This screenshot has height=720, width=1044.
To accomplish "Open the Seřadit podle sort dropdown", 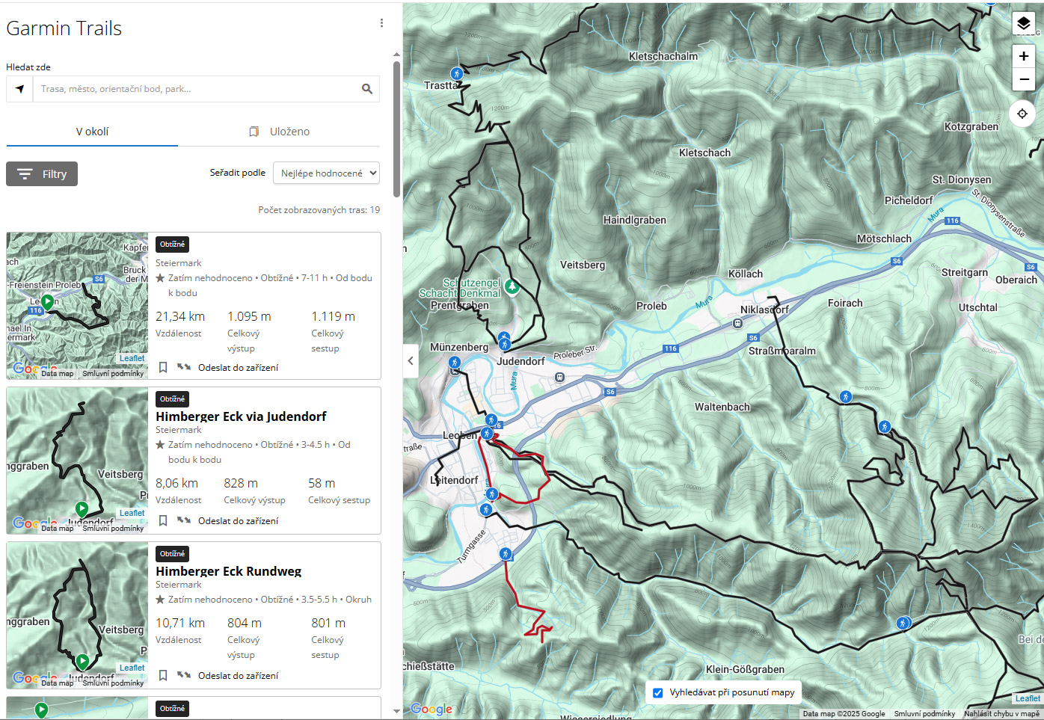I will click(326, 173).
